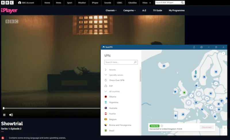The width and height of the screenshot is (230, 140).
Task: Open the Channels dropdown
Action: pyautogui.click(x=111, y=11)
